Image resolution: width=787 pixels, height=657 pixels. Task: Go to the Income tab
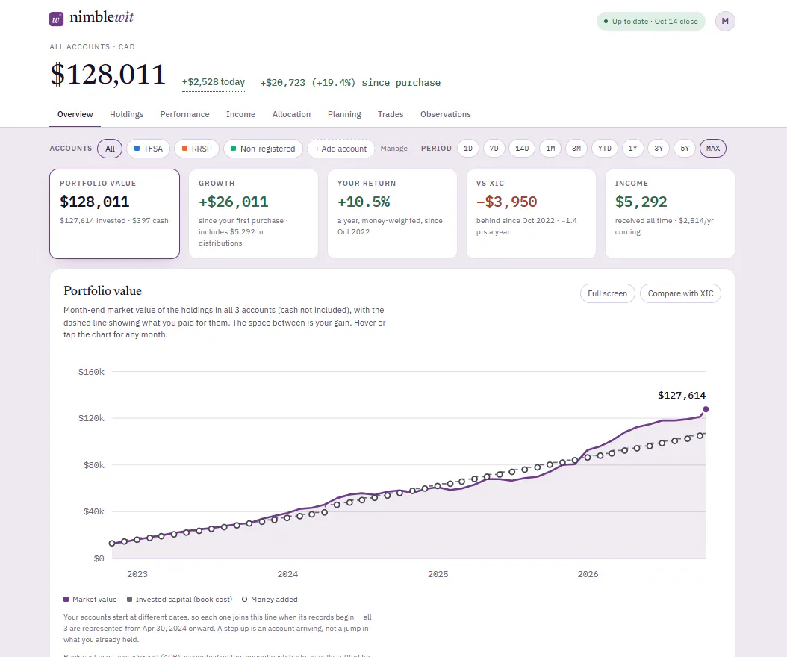[x=241, y=114]
